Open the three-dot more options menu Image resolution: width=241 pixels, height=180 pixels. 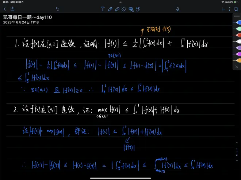(x=230, y=9)
